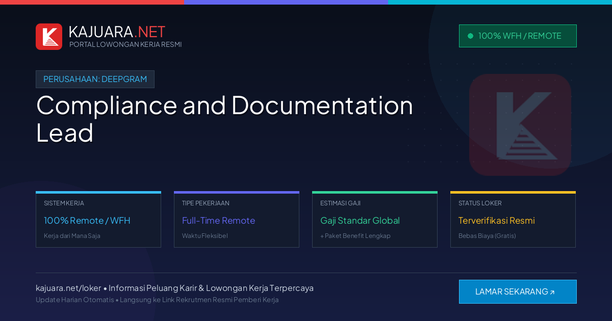Click the + Paket Benefit Lengkap text

pos(355,236)
